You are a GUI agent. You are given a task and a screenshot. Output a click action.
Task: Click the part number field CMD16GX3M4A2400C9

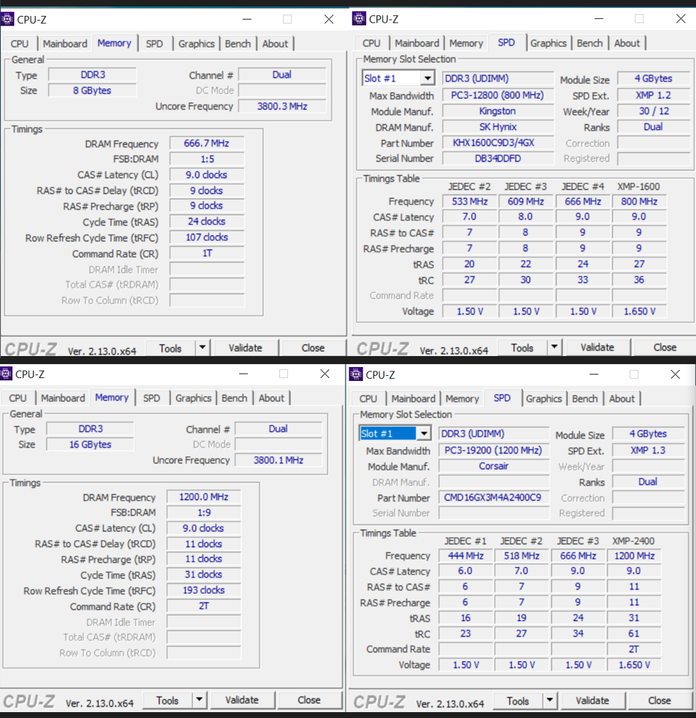(x=493, y=497)
